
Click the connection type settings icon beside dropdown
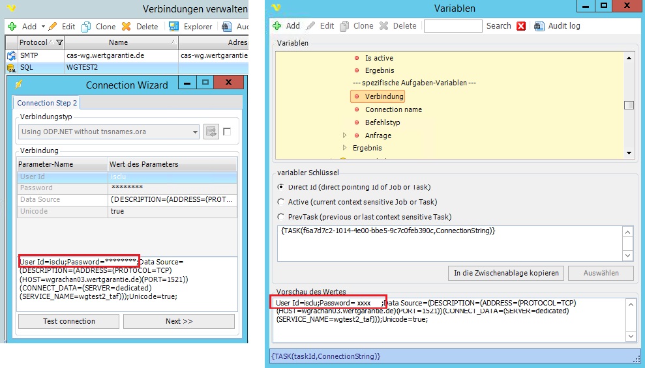(211, 132)
